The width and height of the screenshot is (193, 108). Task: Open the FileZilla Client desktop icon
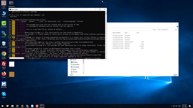tap(4, 65)
